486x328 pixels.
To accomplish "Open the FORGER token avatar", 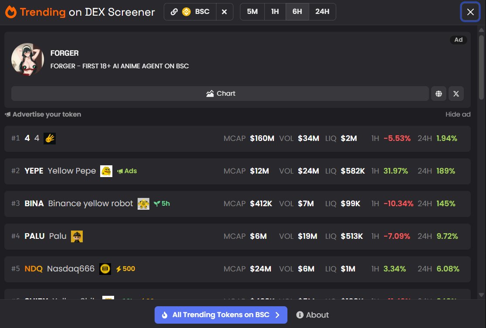I will [27, 60].
